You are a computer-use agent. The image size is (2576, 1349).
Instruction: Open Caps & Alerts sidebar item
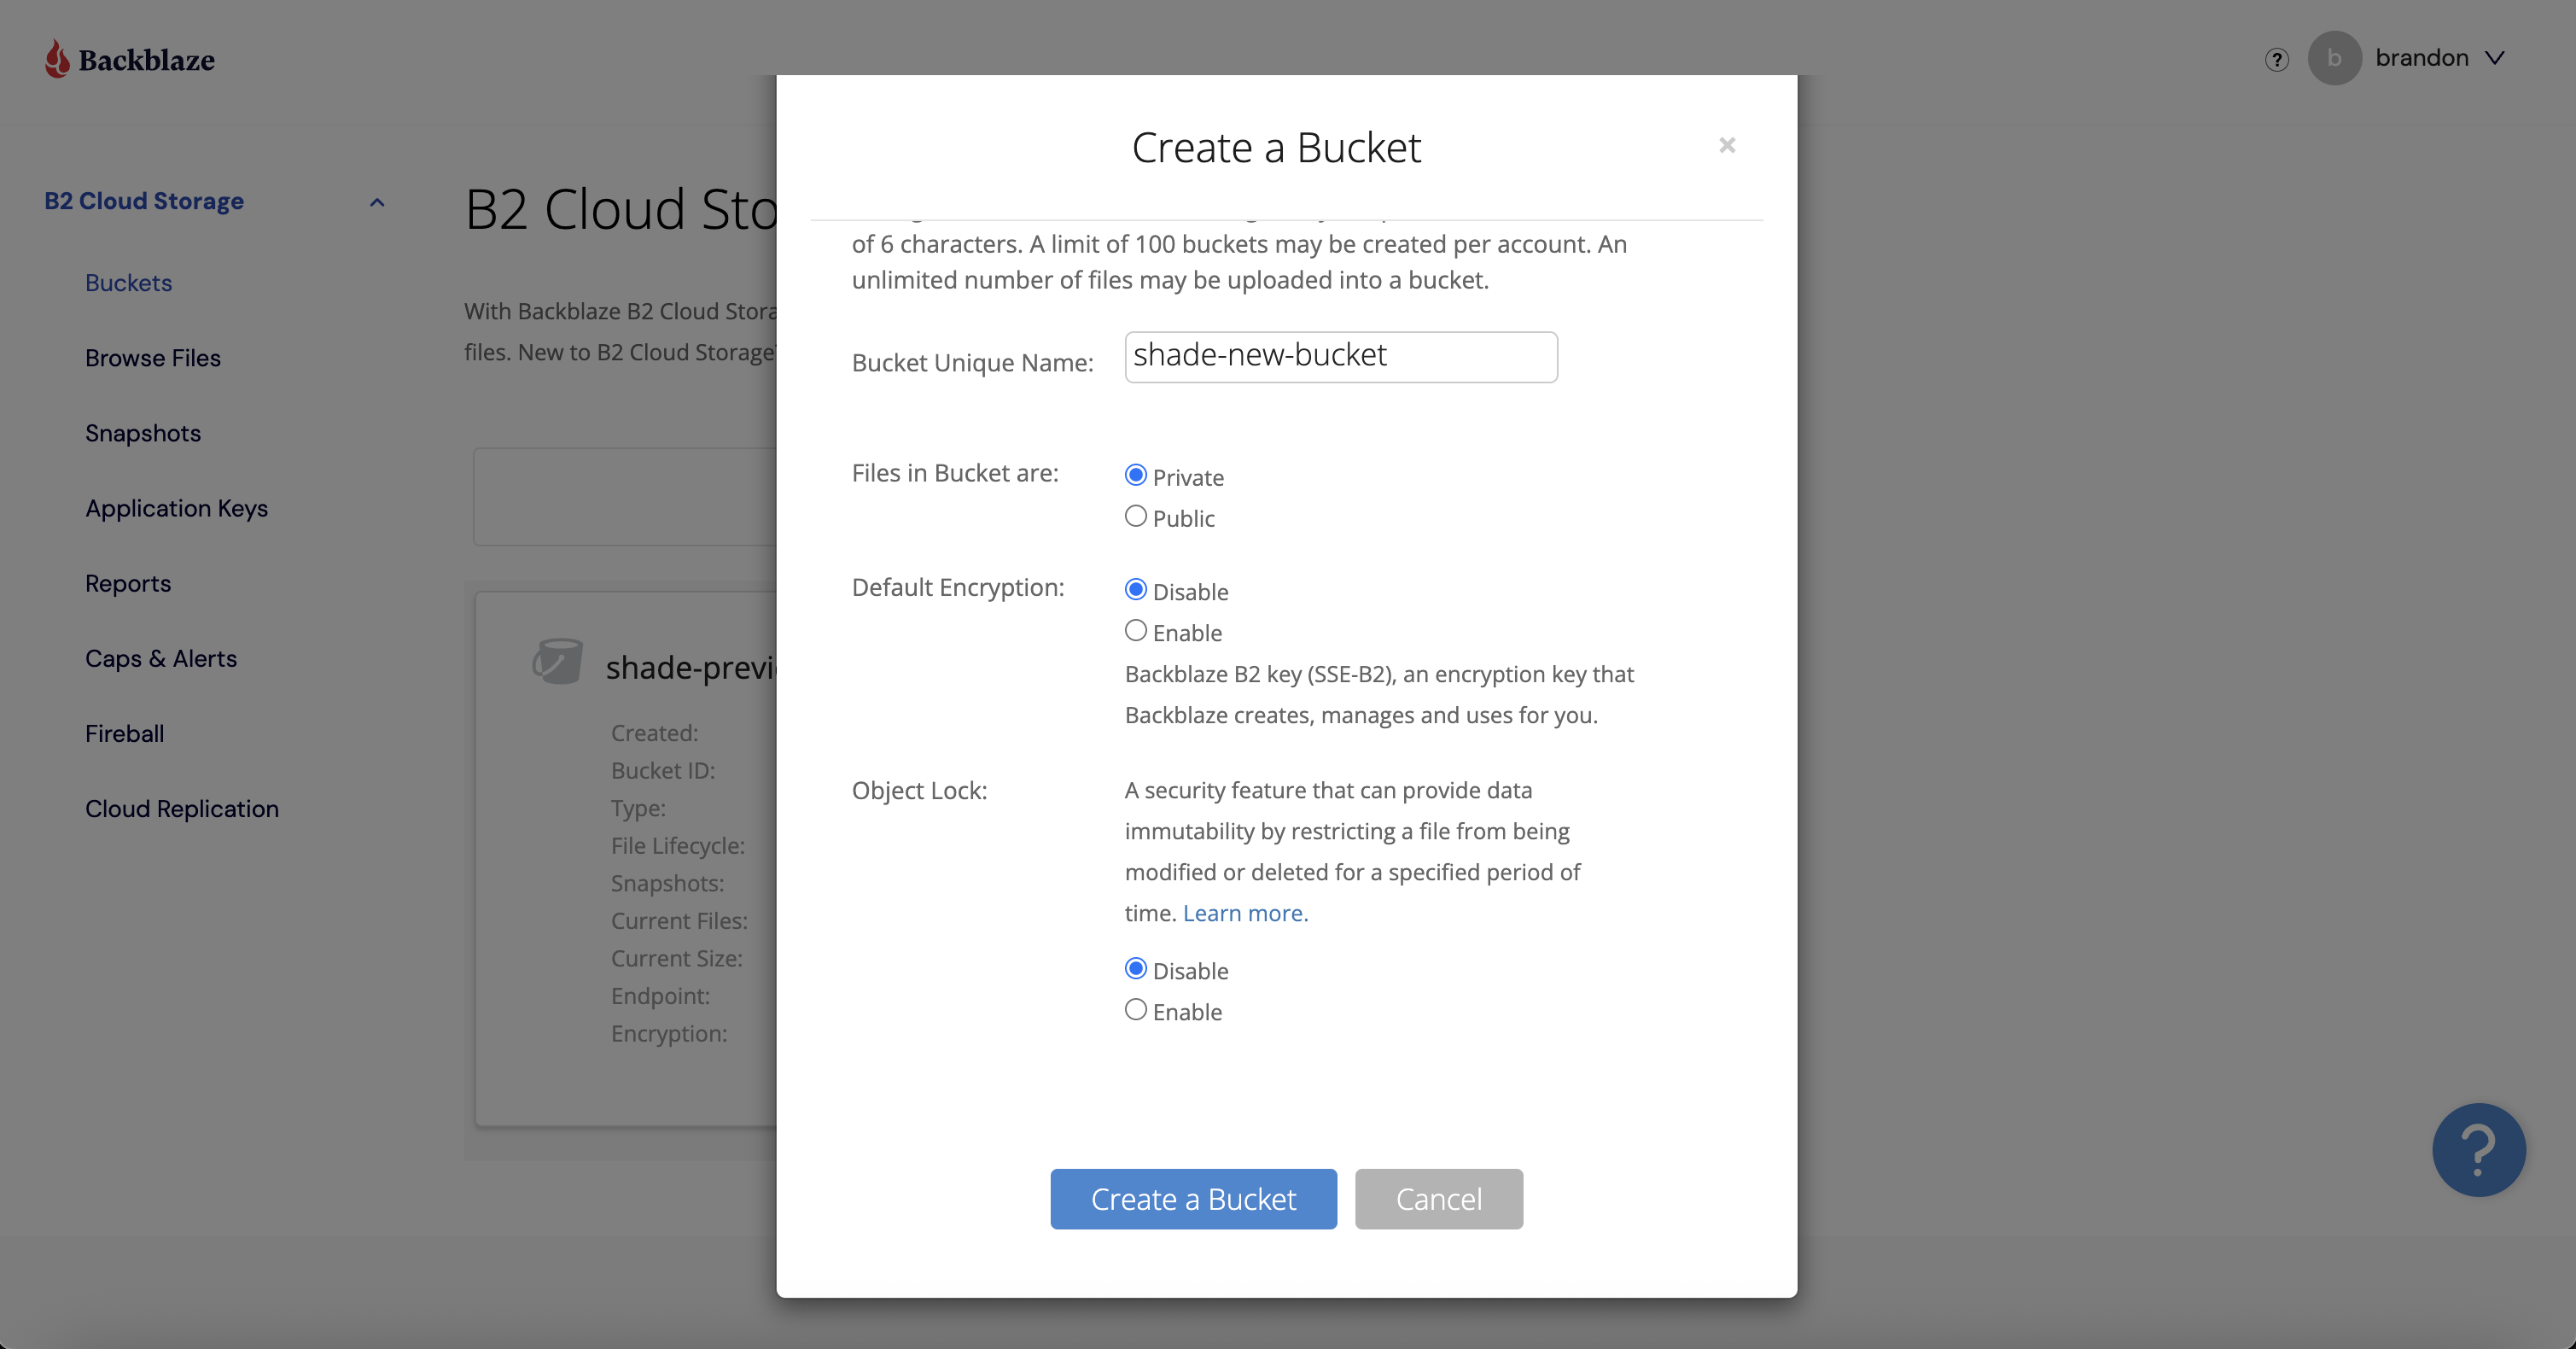pyautogui.click(x=160, y=658)
